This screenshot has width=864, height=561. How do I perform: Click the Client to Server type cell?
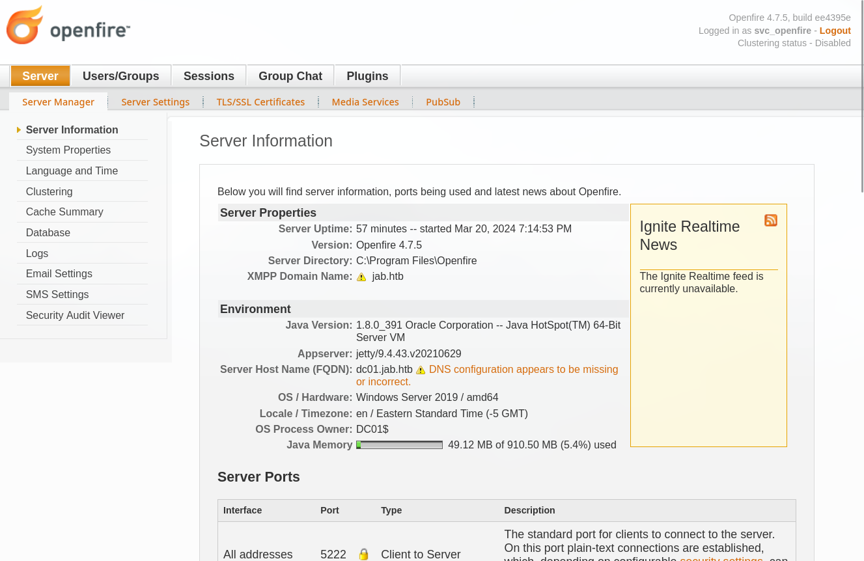(421, 554)
